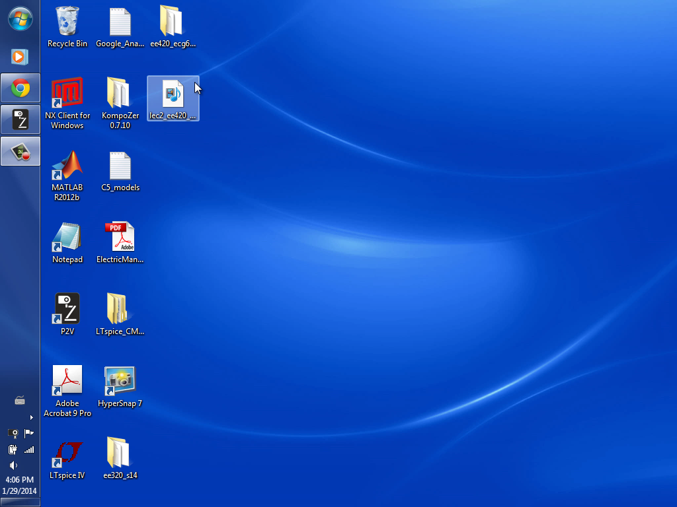Select the P2V taskbar button
677x507 pixels.
[20, 120]
